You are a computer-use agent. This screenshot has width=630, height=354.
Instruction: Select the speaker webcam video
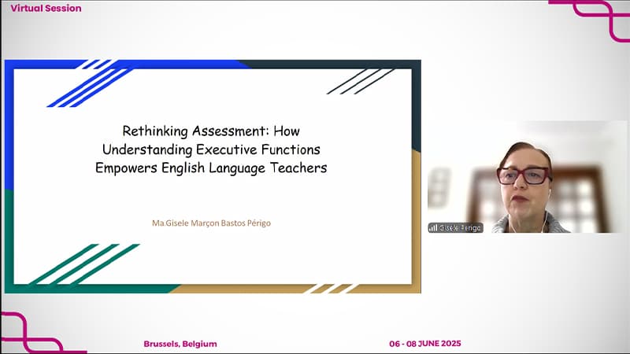click(x=528, y=177)
